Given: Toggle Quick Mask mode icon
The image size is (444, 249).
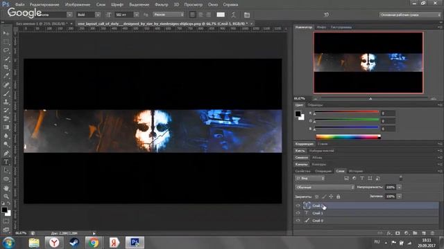Looking at the screenshot, I should (6, 221).
